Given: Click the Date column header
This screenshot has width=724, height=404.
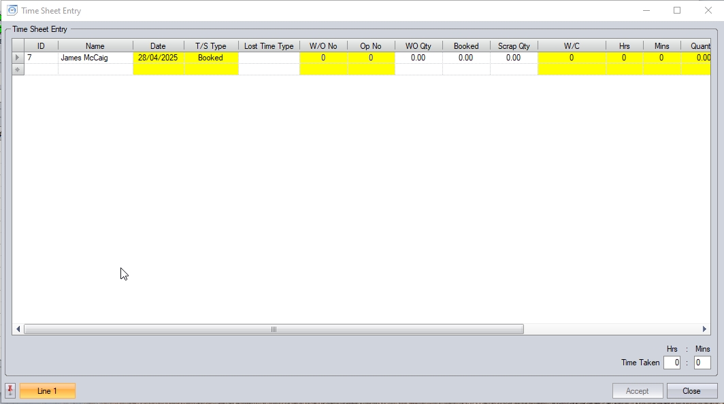Looking at the screenshot, I should 158,46.
